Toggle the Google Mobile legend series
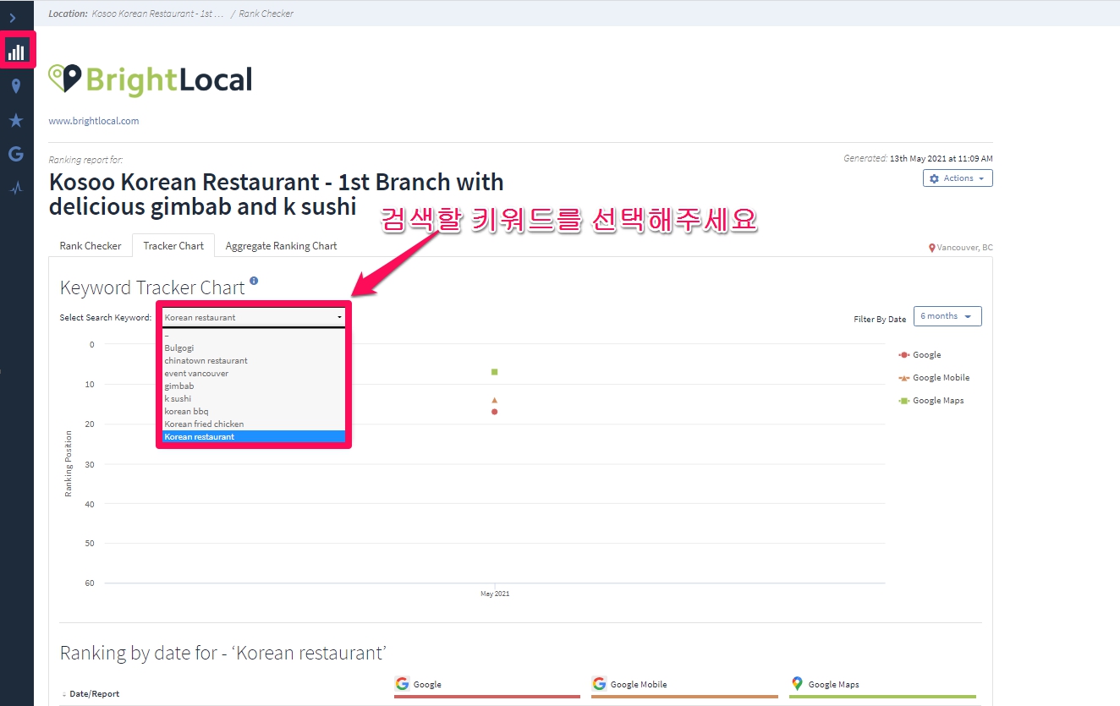This screenshot has height=706, width=1120. click(935, 378)
